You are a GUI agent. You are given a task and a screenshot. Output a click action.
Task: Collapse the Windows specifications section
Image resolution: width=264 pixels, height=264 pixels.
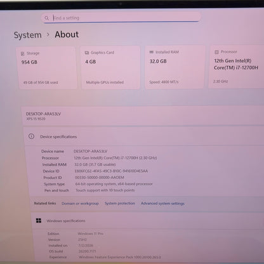pyautogui.click(x=148, y=221)
